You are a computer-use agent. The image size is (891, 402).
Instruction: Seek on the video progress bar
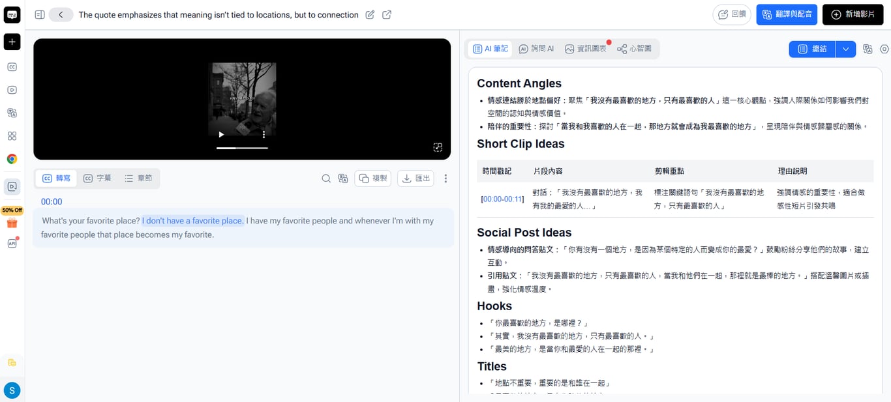pyautogui.click(x=242, y=148)
